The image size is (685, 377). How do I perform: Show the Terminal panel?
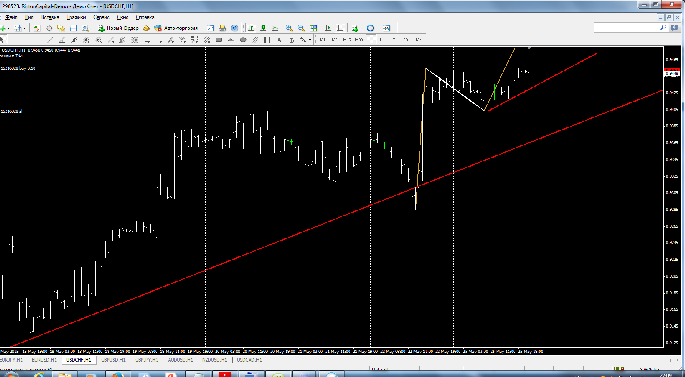[73, 28]
